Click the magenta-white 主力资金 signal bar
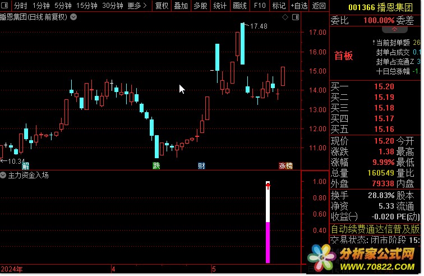 (268, 222)
